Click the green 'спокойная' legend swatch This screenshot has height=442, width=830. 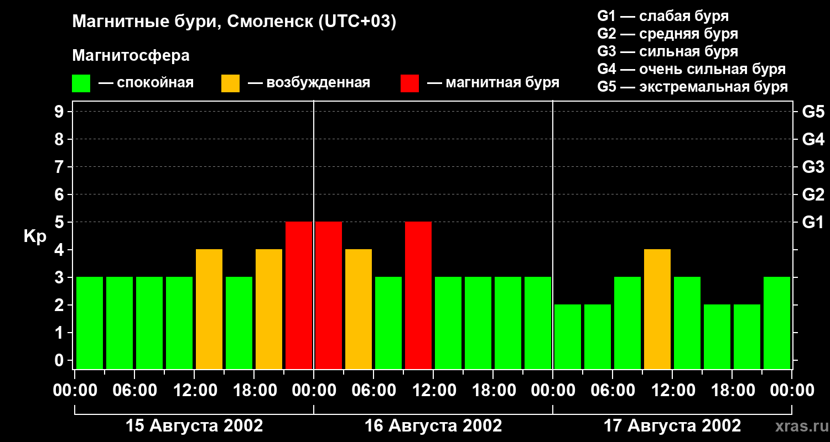(81, 83)
